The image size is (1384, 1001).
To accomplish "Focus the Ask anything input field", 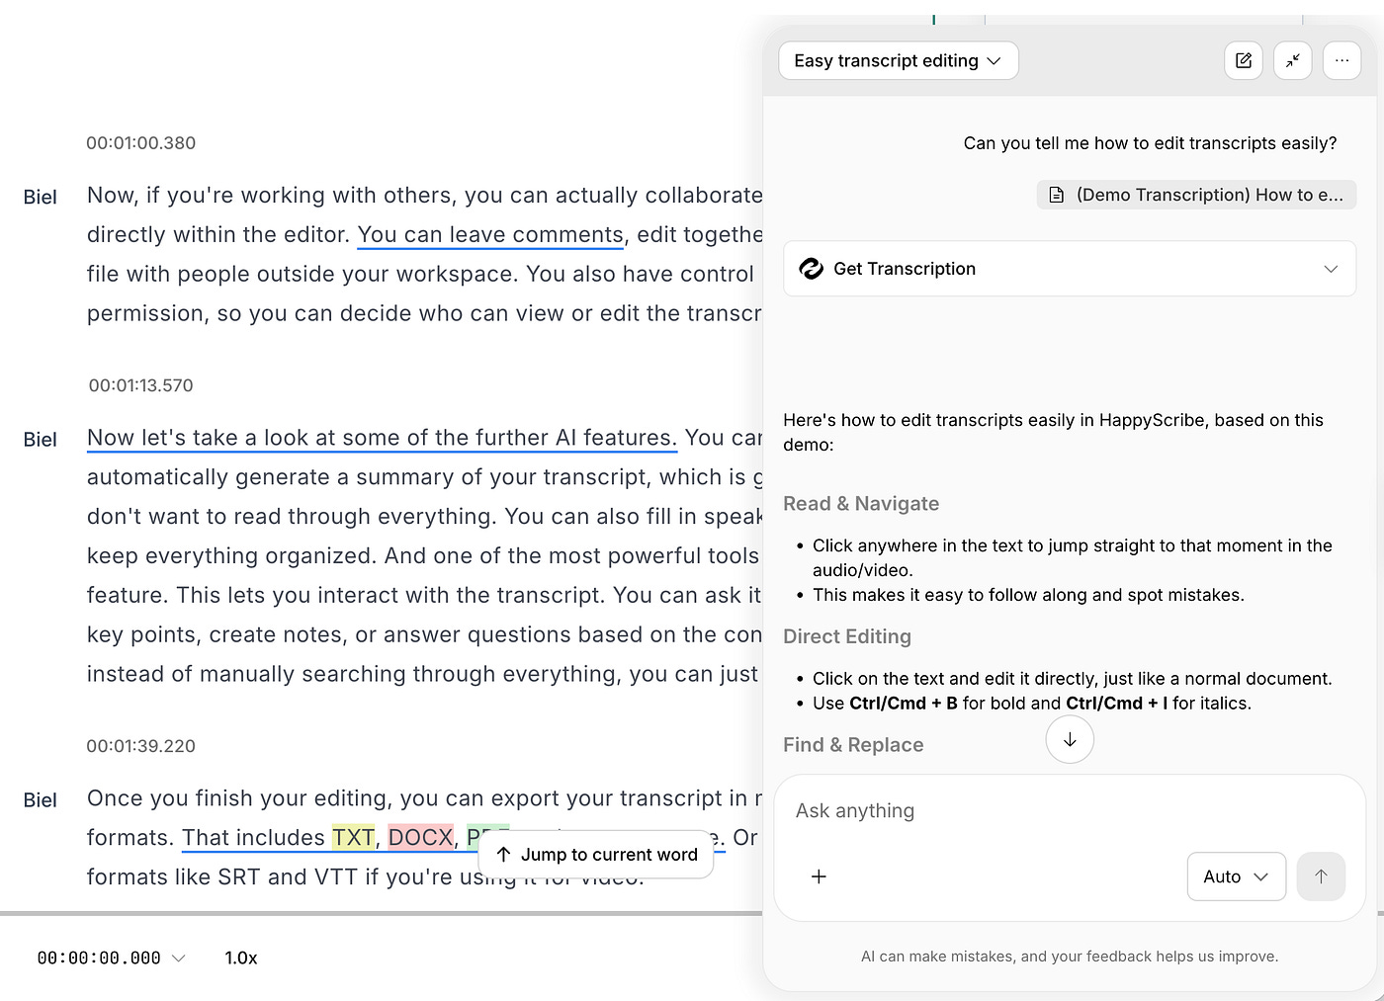I will click(1070, 810).
